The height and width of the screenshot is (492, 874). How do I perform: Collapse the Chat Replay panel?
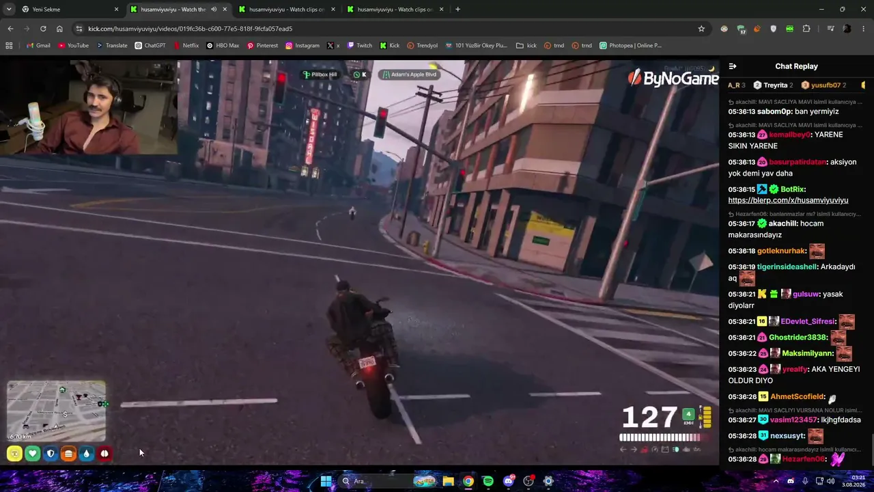(x=733, y=66)
